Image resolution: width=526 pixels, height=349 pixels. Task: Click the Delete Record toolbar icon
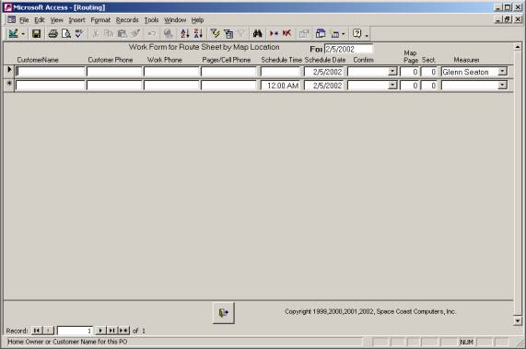[286, 33]
